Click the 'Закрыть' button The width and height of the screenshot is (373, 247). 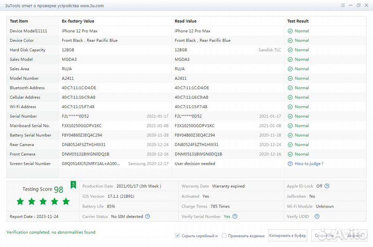point(355,236)
